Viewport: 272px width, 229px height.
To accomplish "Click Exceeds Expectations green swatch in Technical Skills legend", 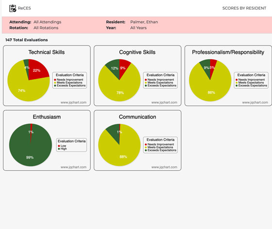I will pyautogui.click(x=55, y=85).
